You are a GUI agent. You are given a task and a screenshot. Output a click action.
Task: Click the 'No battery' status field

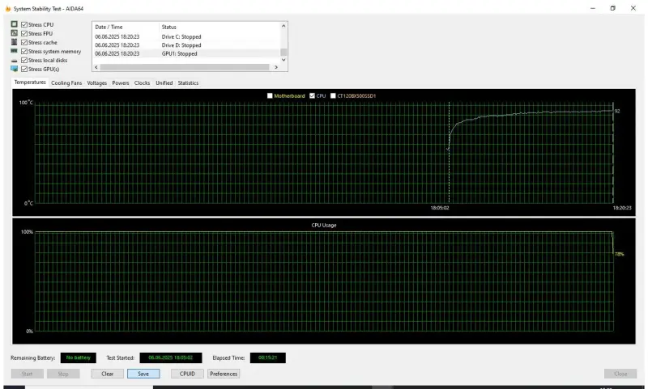(x=78, y=357)
